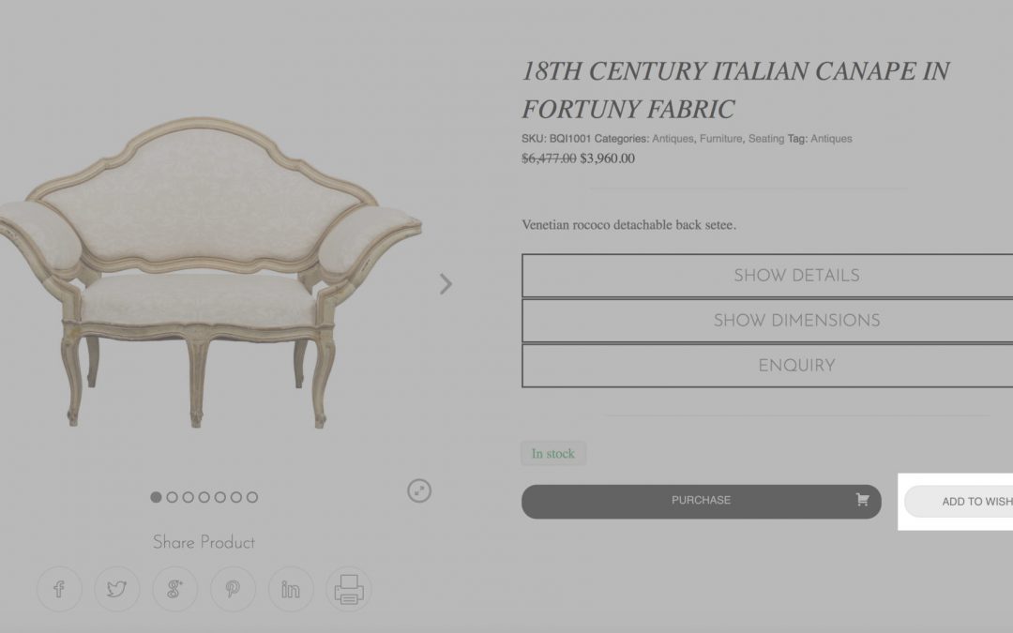
Task: Share product on Facebook icon
Action: coord(59,589)
